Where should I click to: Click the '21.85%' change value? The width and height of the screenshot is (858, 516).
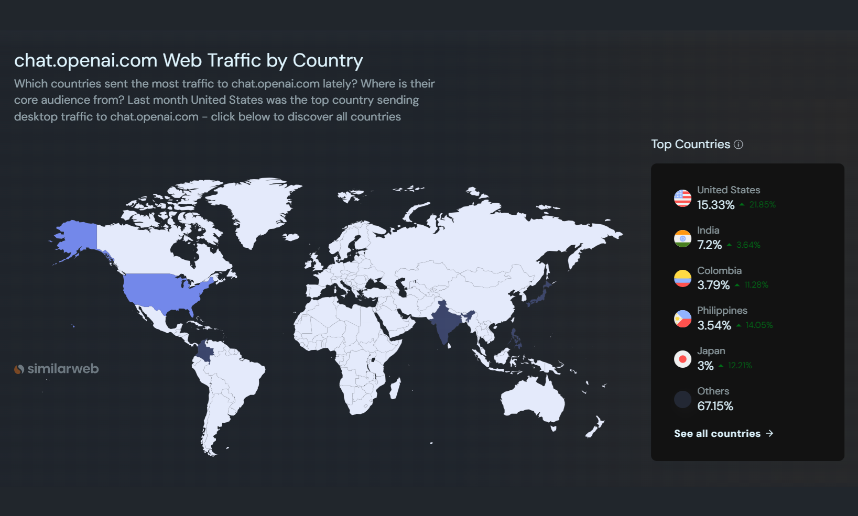762,205
